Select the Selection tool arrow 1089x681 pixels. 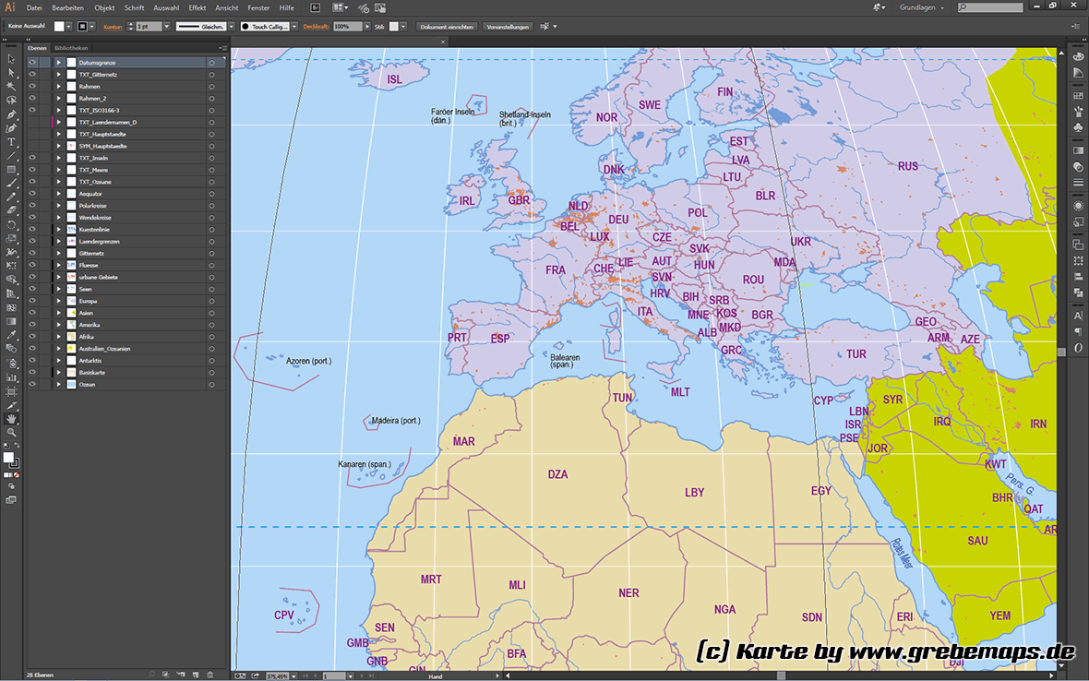11,59
